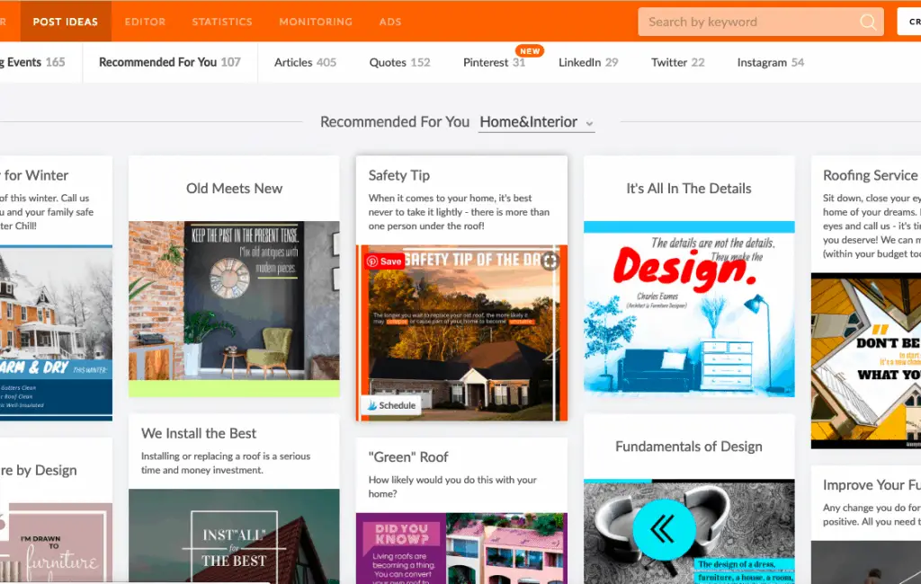Click the Green Roof question text
This screenshot has height=584, width=921.
pyautogui.click(x=452, y=487)
